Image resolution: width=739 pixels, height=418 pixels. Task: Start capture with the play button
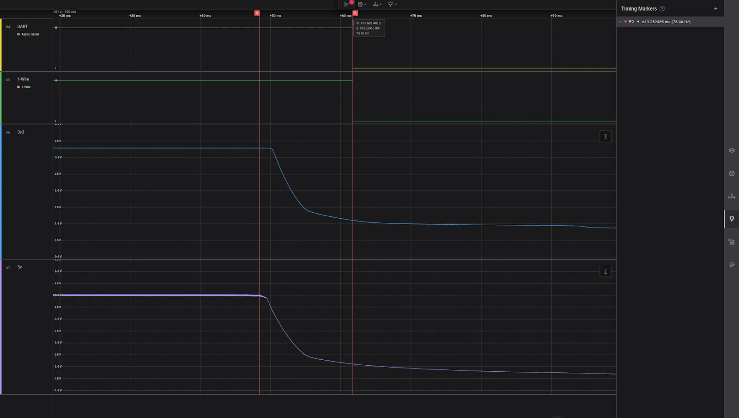click(x=346, y=4)
